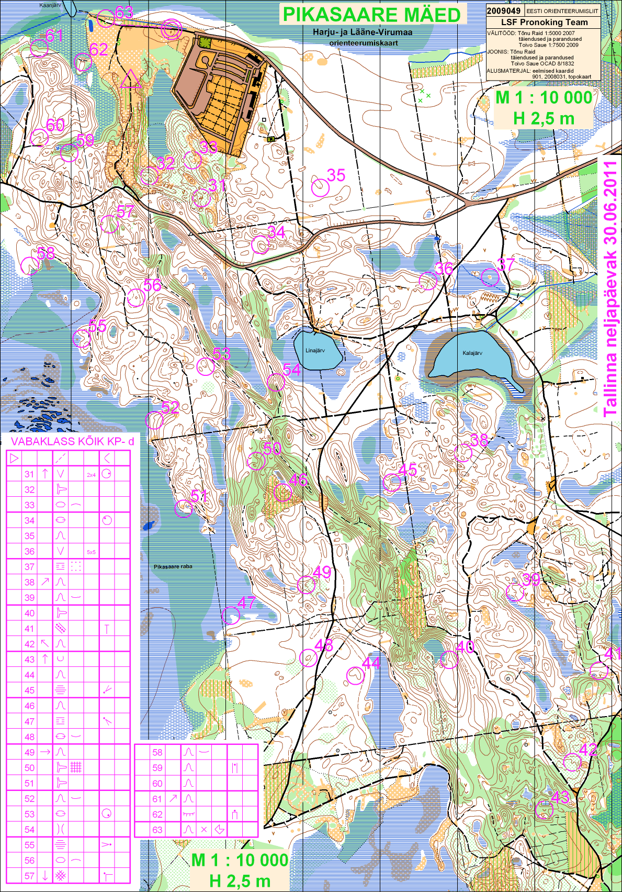Image resolution: width=622 pixels, height=892 pixels.
Task: Click the PIKASAARE MÄED title
Action: pyautogui.click(x=371, y=15)
